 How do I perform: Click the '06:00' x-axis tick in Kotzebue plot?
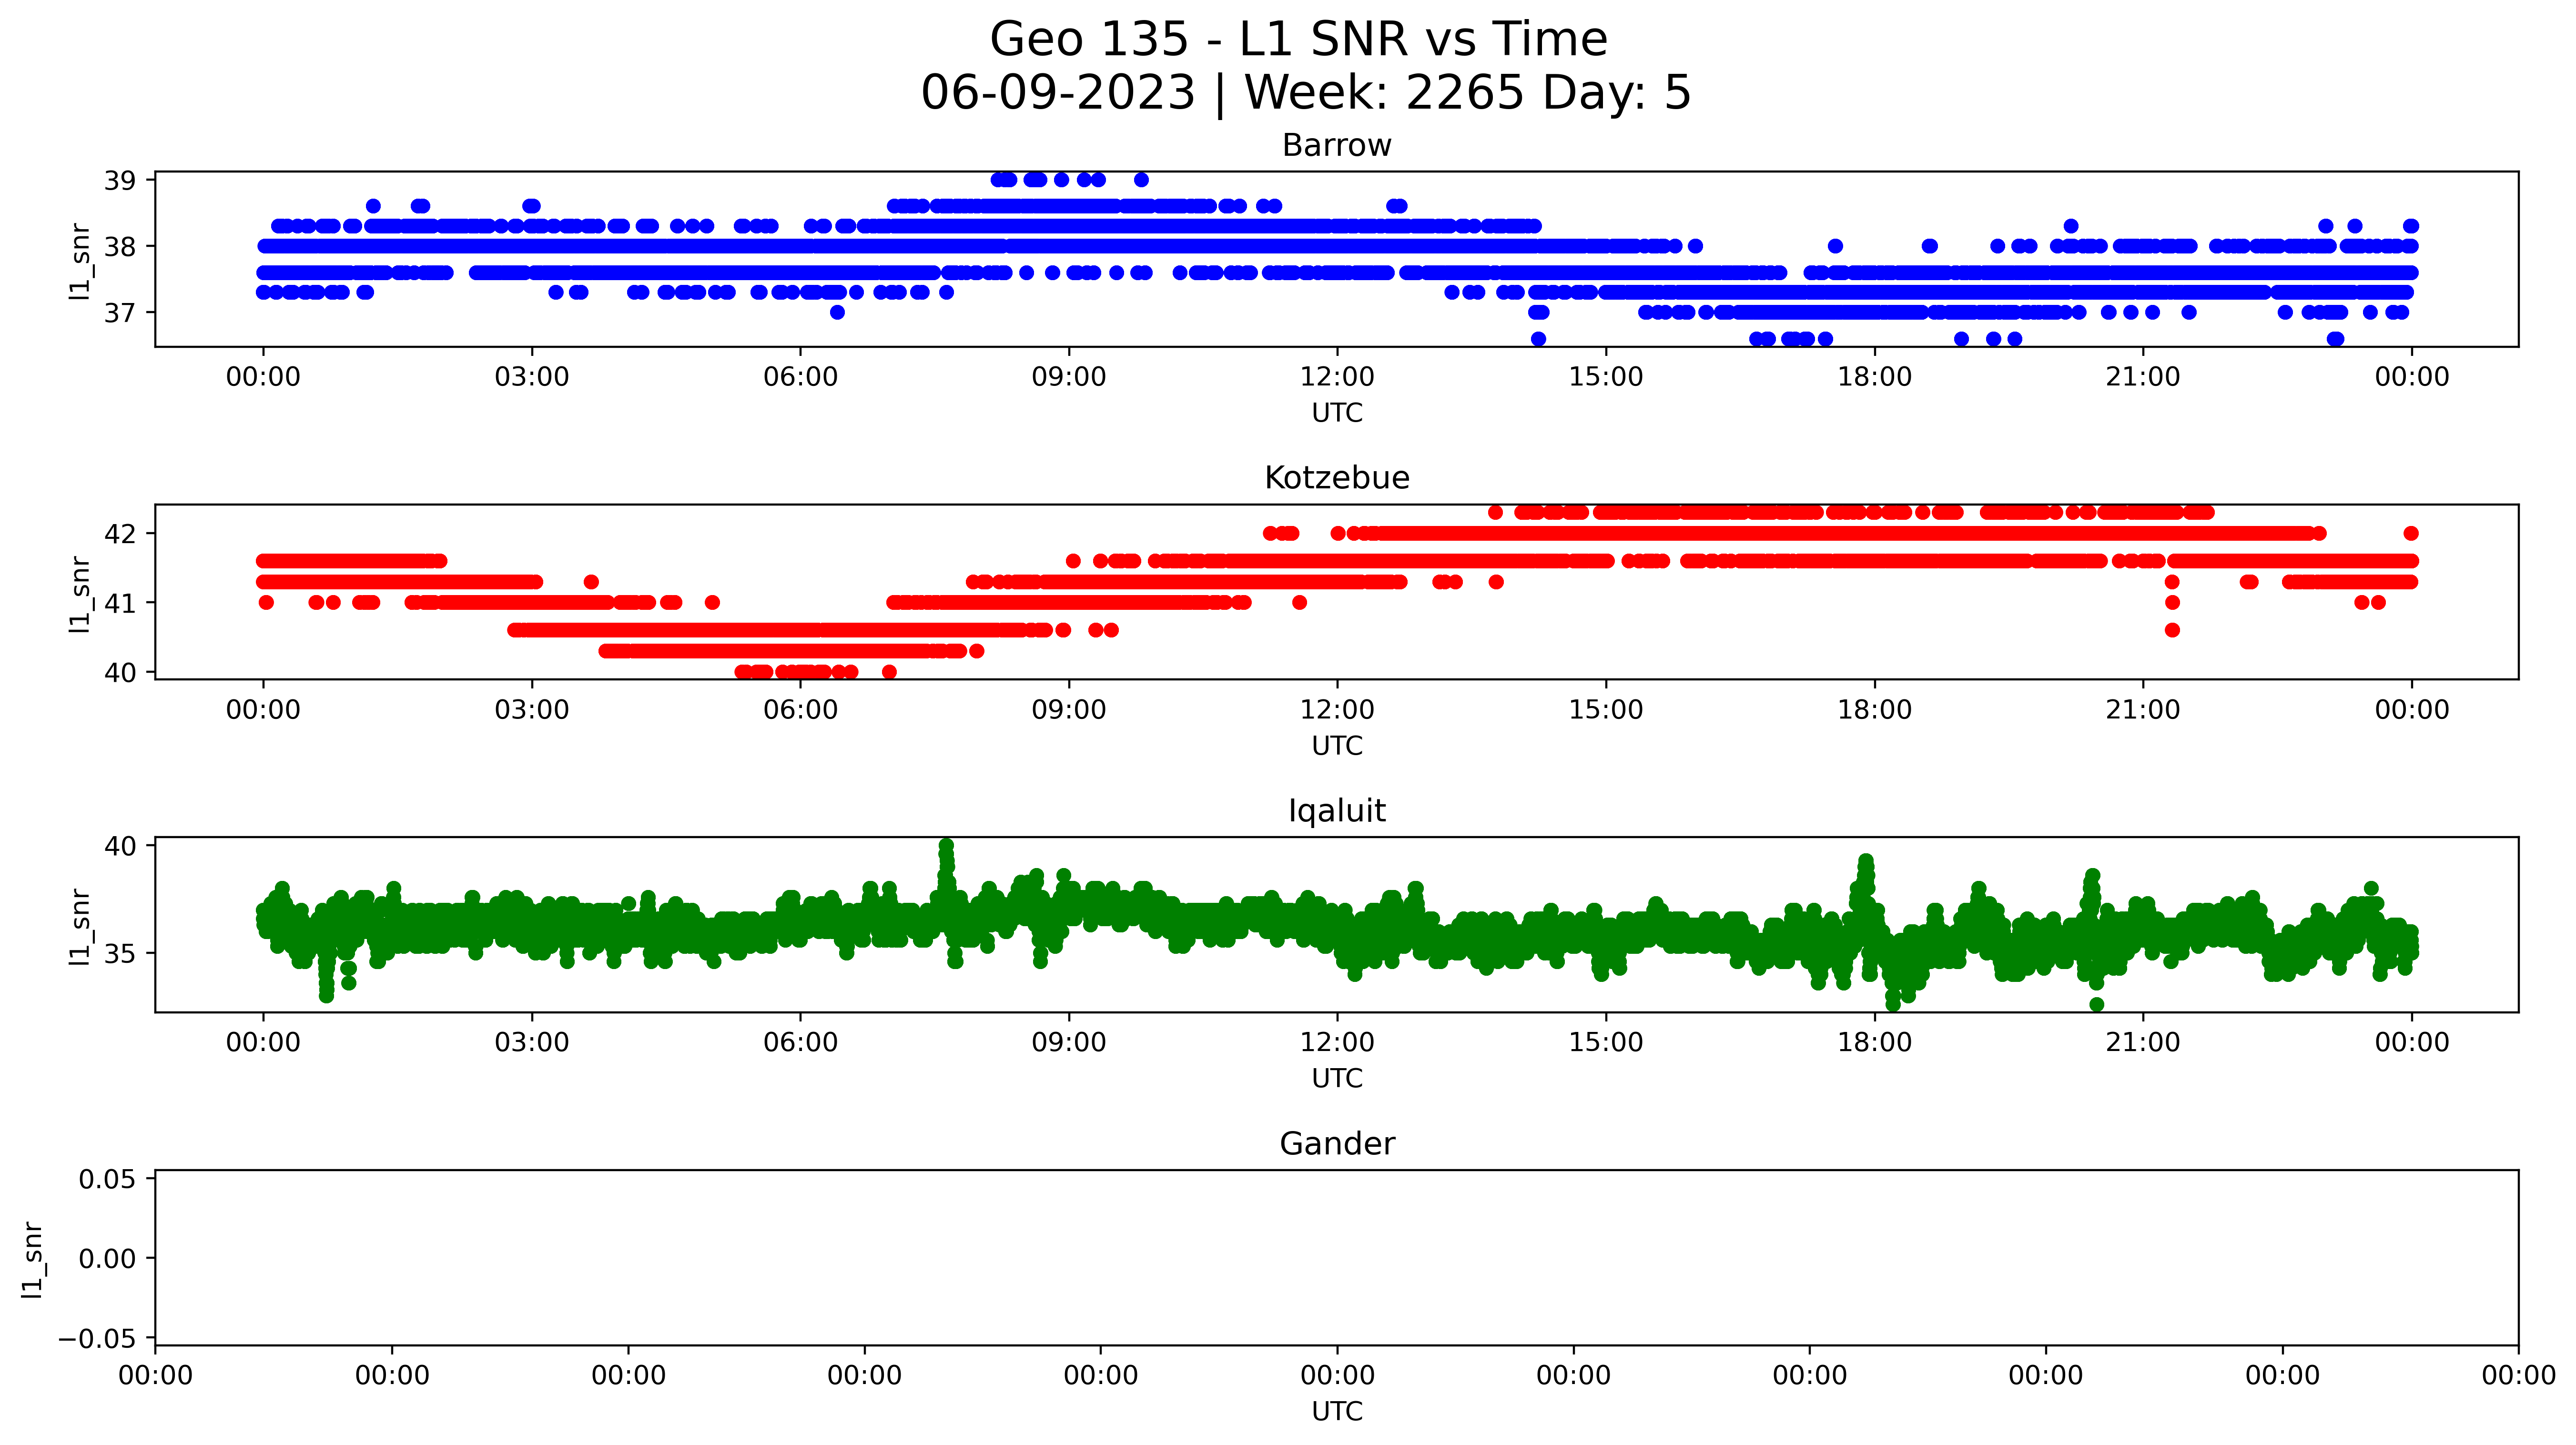pyautogui.click(x=800, y=710)
